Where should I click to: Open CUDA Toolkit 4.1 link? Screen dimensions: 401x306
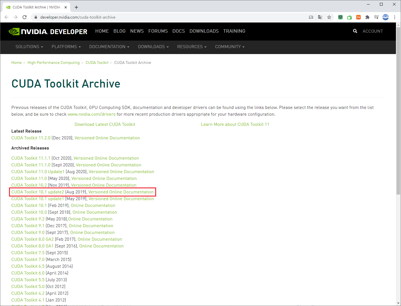(x=28, y=300)
